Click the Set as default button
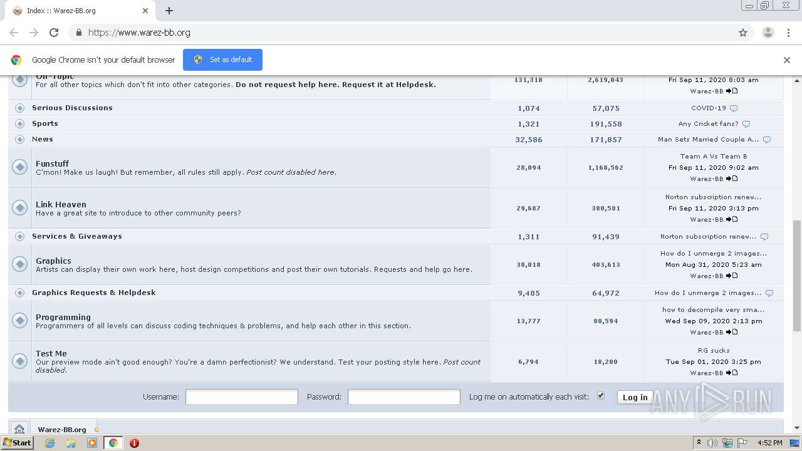Screen dimensions: 802x451 pos(222,60)
